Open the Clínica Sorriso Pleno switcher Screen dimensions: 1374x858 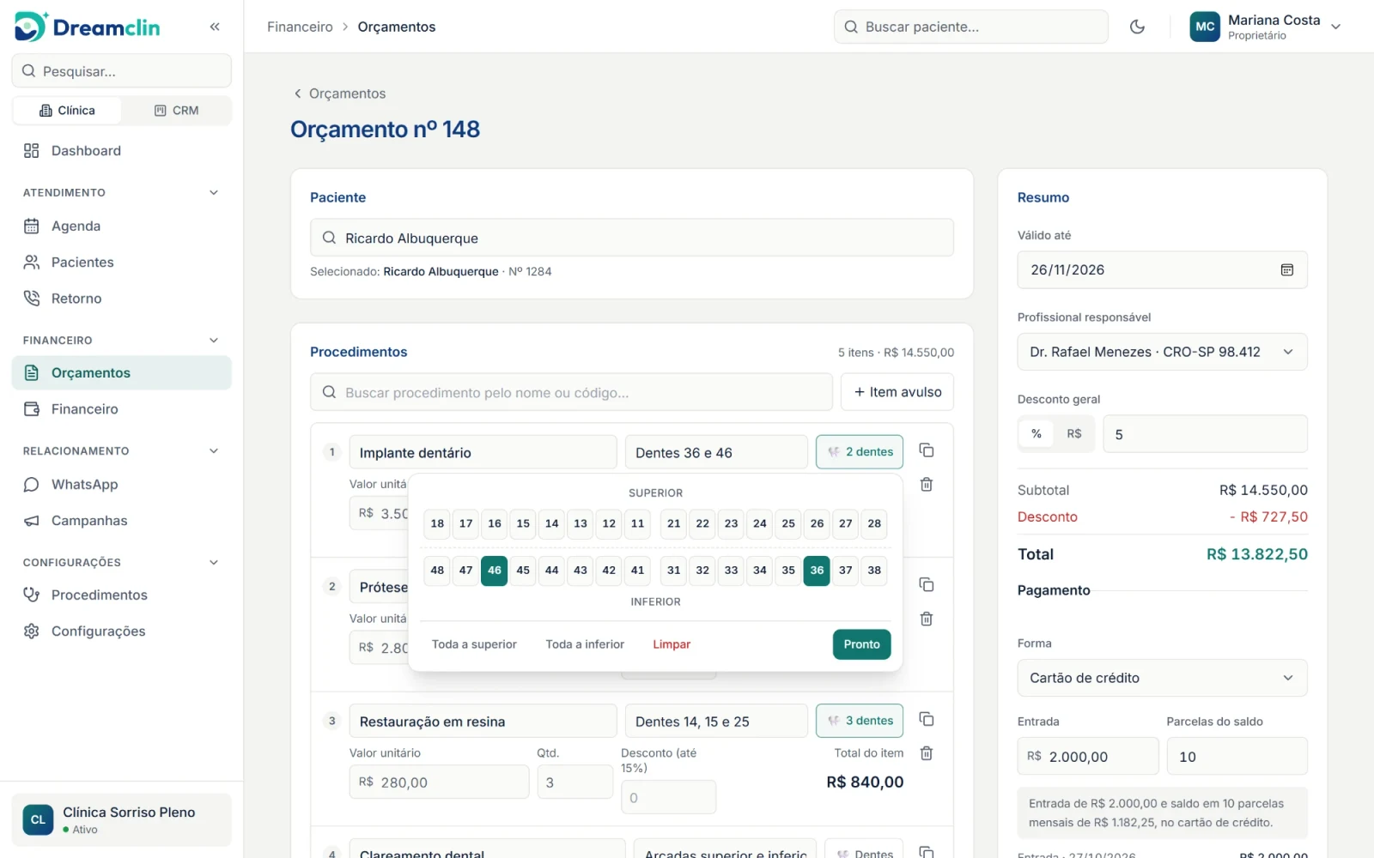[x=122, y=820]
